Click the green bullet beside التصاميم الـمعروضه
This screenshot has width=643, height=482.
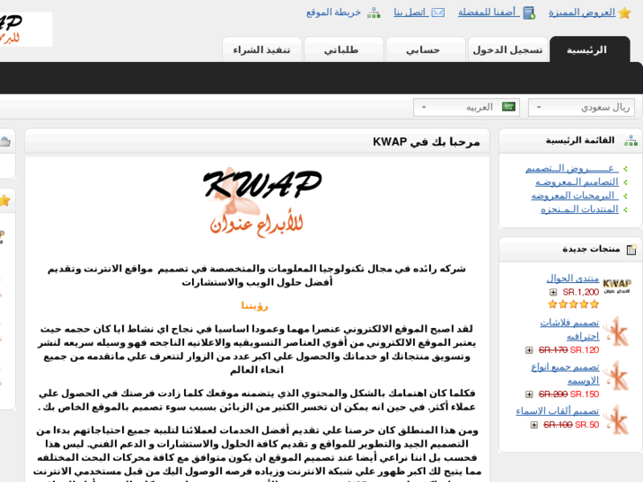tap(625, 182)
